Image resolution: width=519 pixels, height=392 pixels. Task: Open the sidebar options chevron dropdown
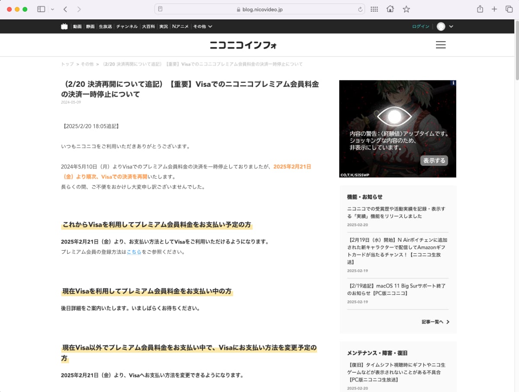point(53,9)
